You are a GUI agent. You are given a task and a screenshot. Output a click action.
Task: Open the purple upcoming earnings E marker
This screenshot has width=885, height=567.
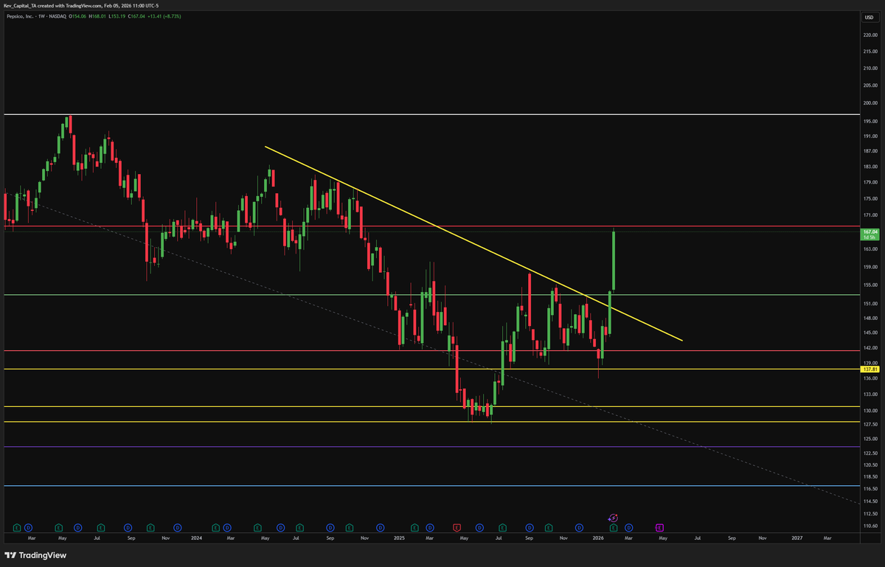point(659,527)
